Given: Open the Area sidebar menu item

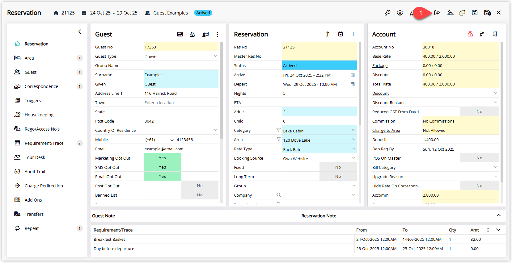Looking at the screenshot, I should click(x=47, y=58).
